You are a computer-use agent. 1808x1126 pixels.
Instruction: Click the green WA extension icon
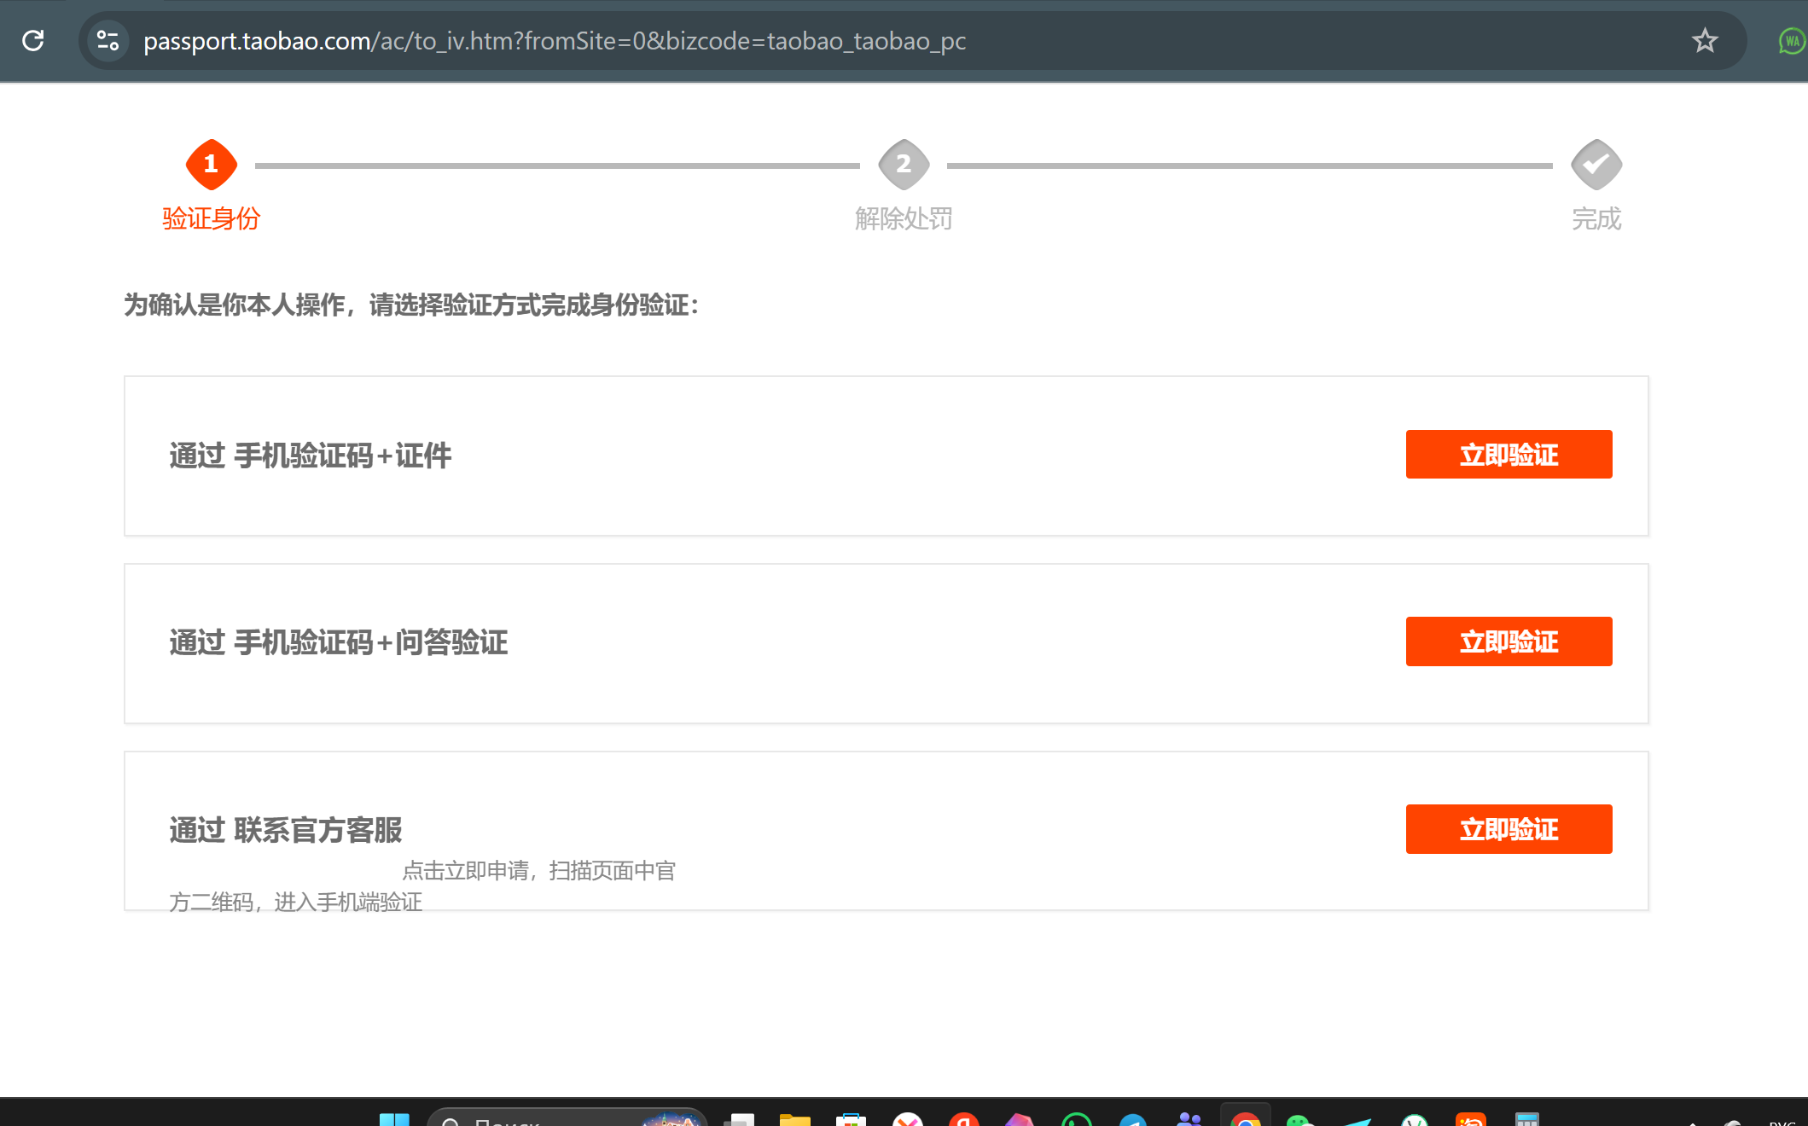tap(1791, 40)
